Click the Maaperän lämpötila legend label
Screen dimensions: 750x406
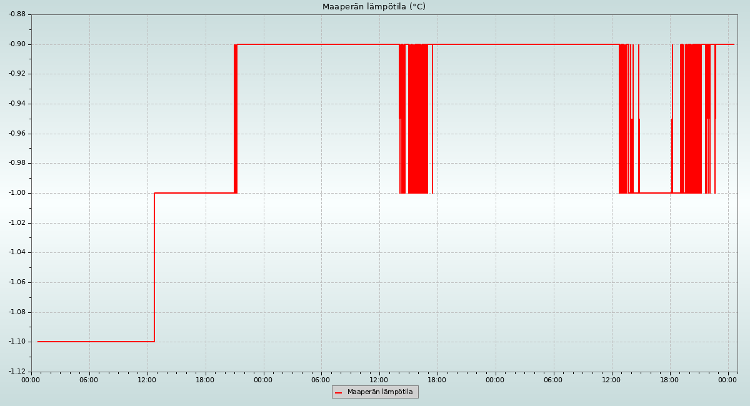pyautogui.click(x=380, y=392)
